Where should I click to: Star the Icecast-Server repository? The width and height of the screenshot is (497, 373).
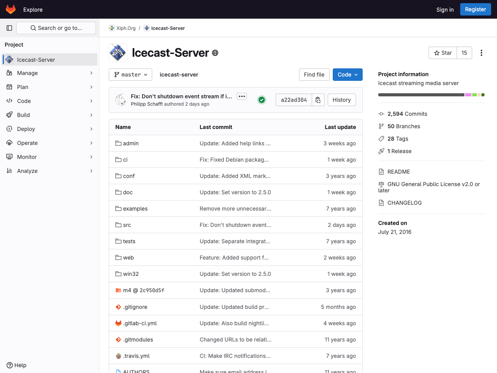[x=443, y=52]
